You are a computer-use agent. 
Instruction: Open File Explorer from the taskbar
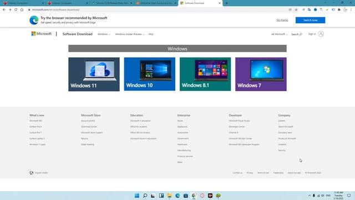click(x=169, y=196)
